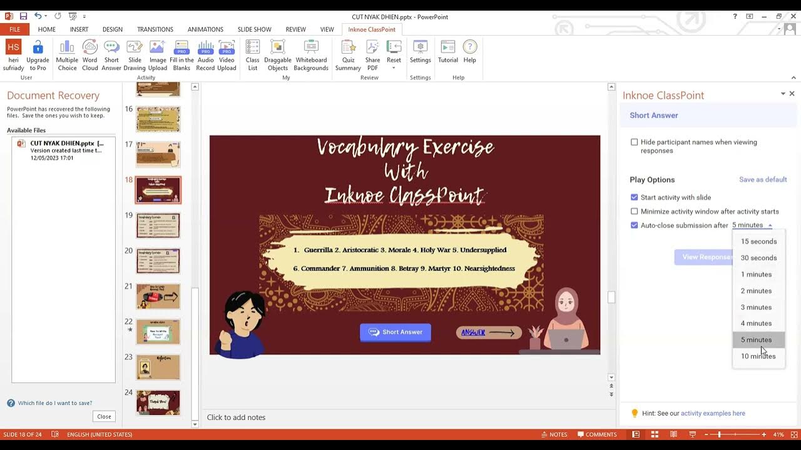Click the Save icon in quick access toolbar
This screenshot has height=450, width=801.
(23, 16)
